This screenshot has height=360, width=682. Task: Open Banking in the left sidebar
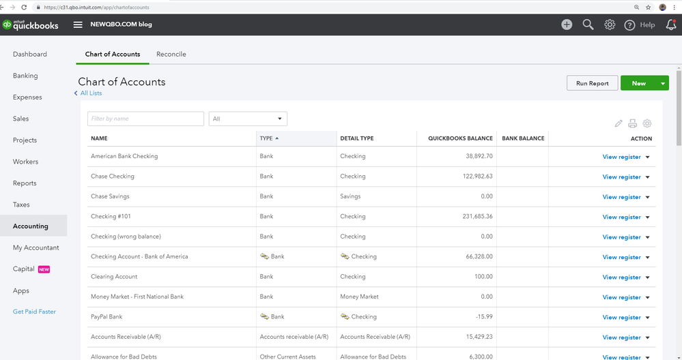pos(25,76)
